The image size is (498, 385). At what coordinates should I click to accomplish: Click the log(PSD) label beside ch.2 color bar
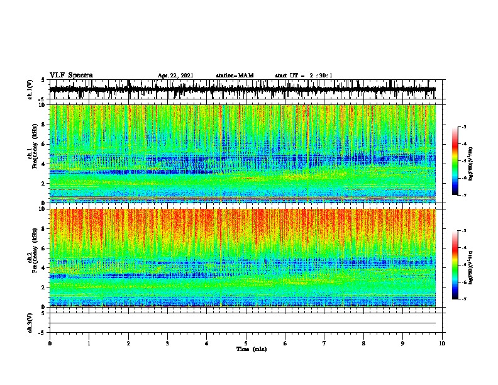tap(471, 267)
